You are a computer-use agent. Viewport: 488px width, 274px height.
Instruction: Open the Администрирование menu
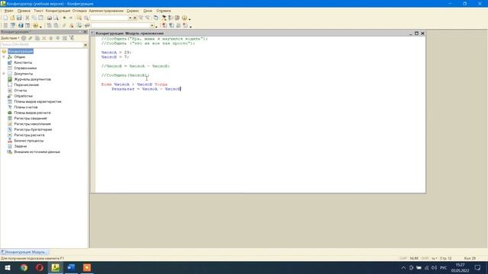coord(106,11)
